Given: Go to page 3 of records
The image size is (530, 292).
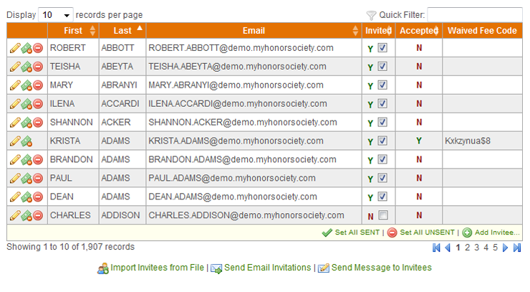Looking at the screenshot, I should pos(476,248).
